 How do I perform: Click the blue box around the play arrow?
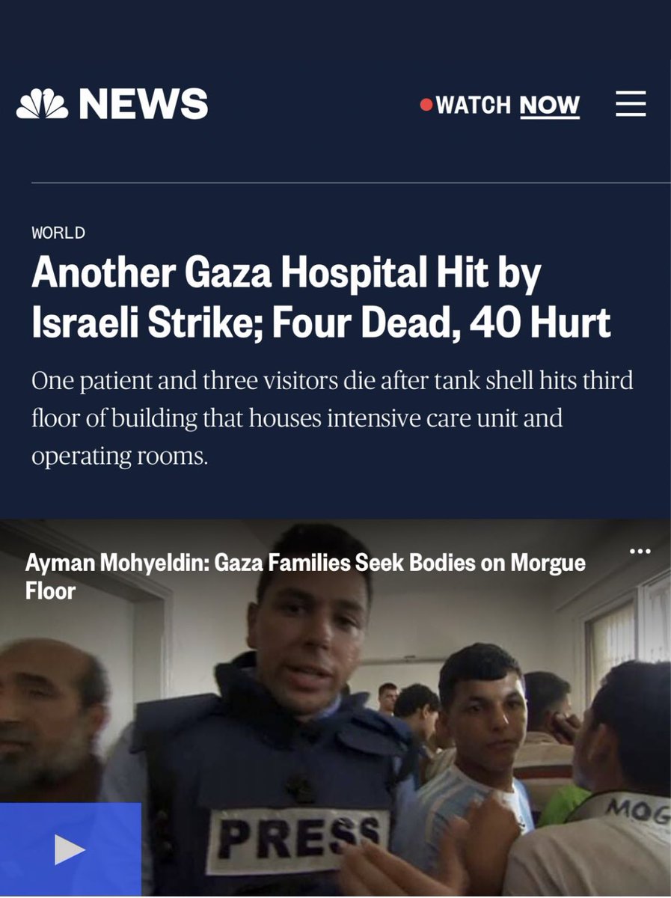tap(70, 850)
